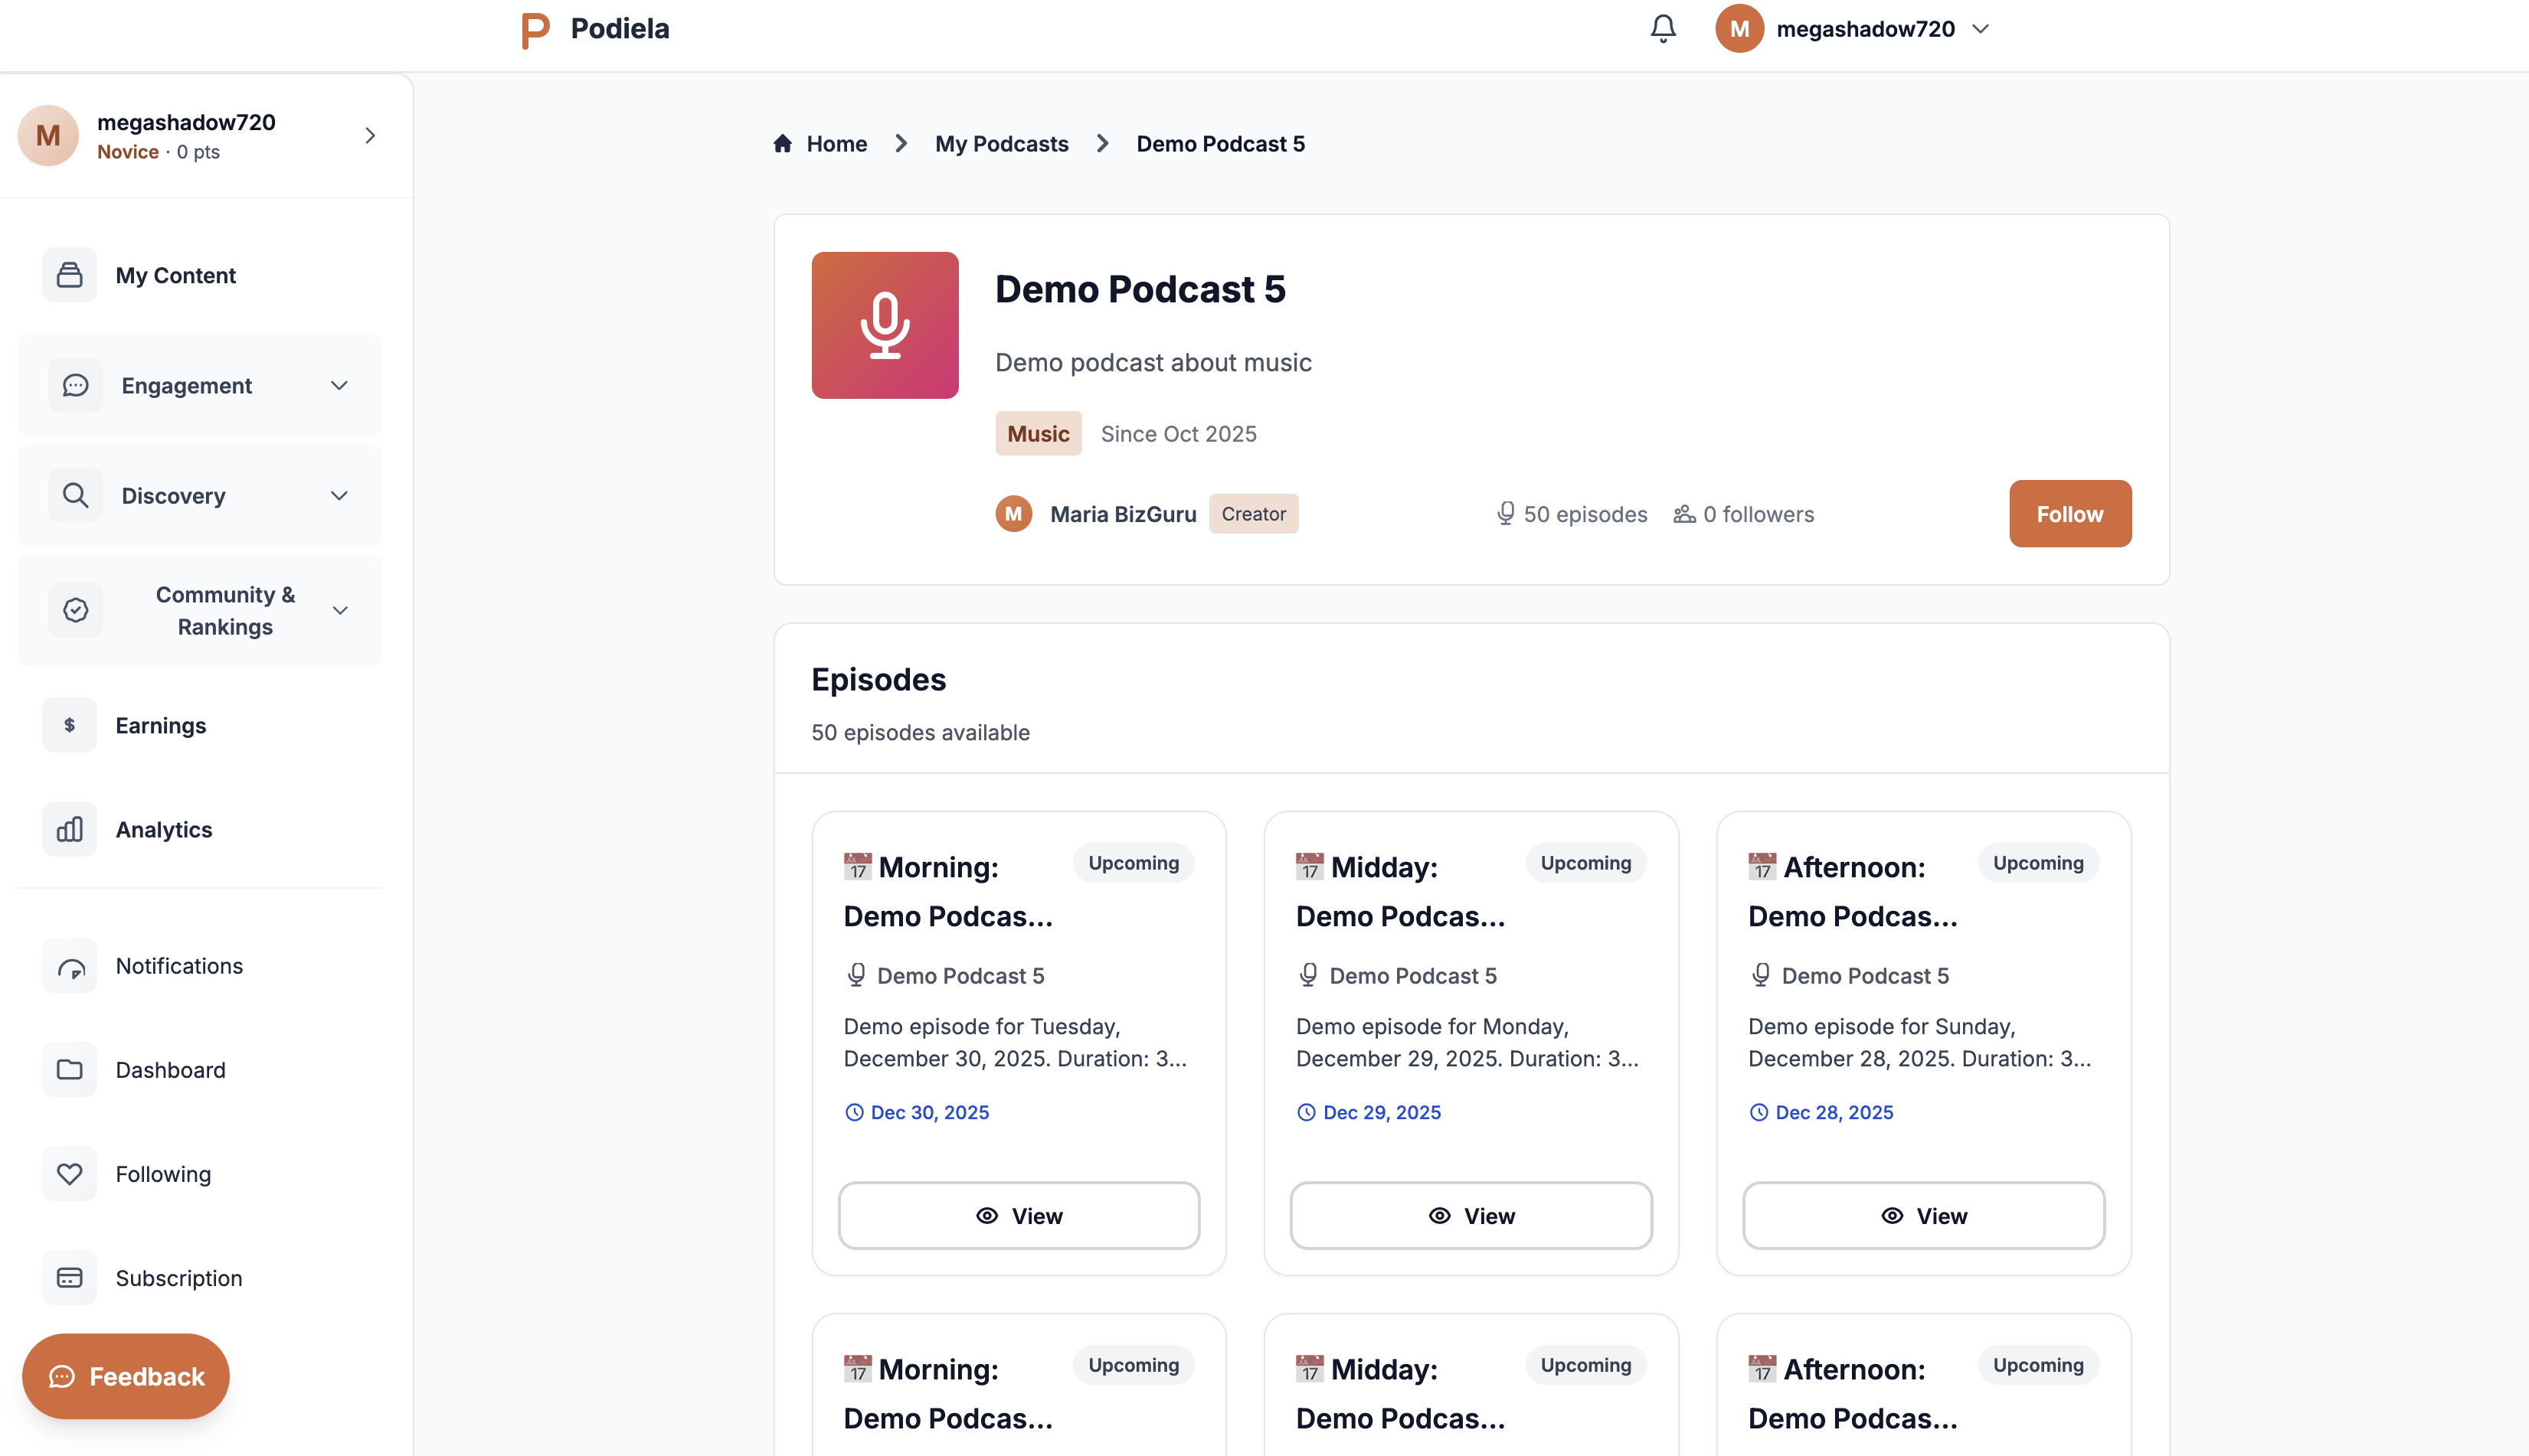The width and height of the screenshot is (2529, 1456).
Task: Open Subscription in the sidebar
Action: coord(200,1278)
